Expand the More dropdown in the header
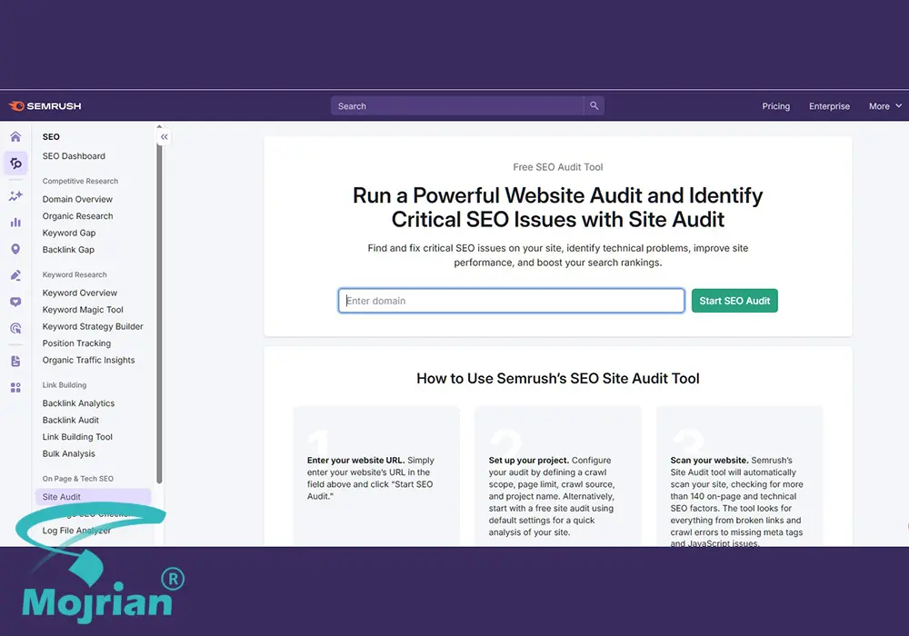Viewport: 909px width, 636px height. coord(885,106)
